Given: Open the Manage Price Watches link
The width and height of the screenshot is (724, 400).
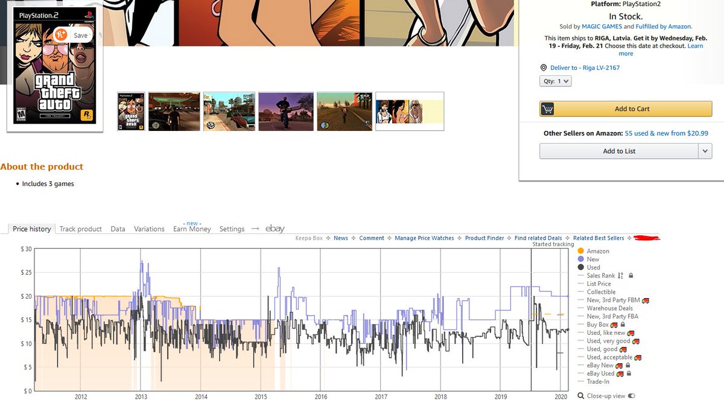Looking at the screenshot, I should coord(424,238).
